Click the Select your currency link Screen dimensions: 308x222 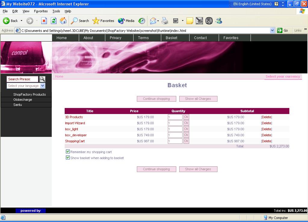click(283, 76)
